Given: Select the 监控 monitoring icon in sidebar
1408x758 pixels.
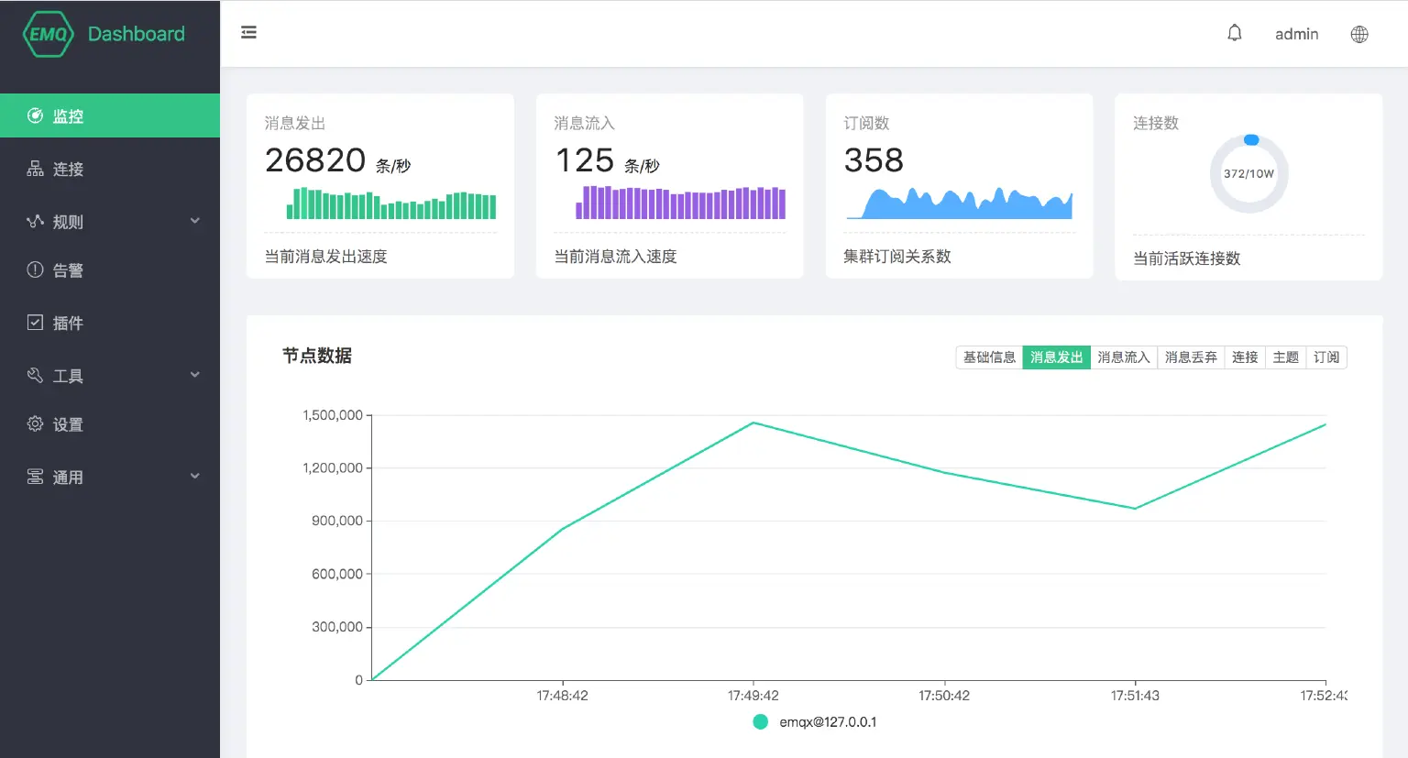Looking at the screenshot, I should [x=35, y=115].
